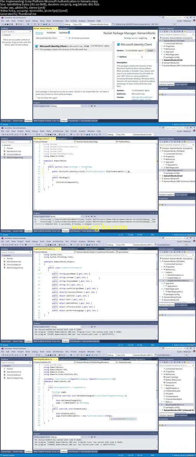The width and height of the screenshot is (196, 457).
Task: Open the Tools menu in the NuGet Package Manager frame
Action: pyautogui.click(x=49, y=21)
